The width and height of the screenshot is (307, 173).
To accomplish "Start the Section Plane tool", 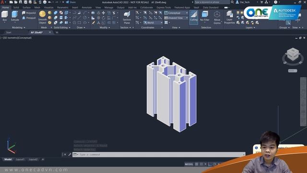I will click(x=127, y=17).
